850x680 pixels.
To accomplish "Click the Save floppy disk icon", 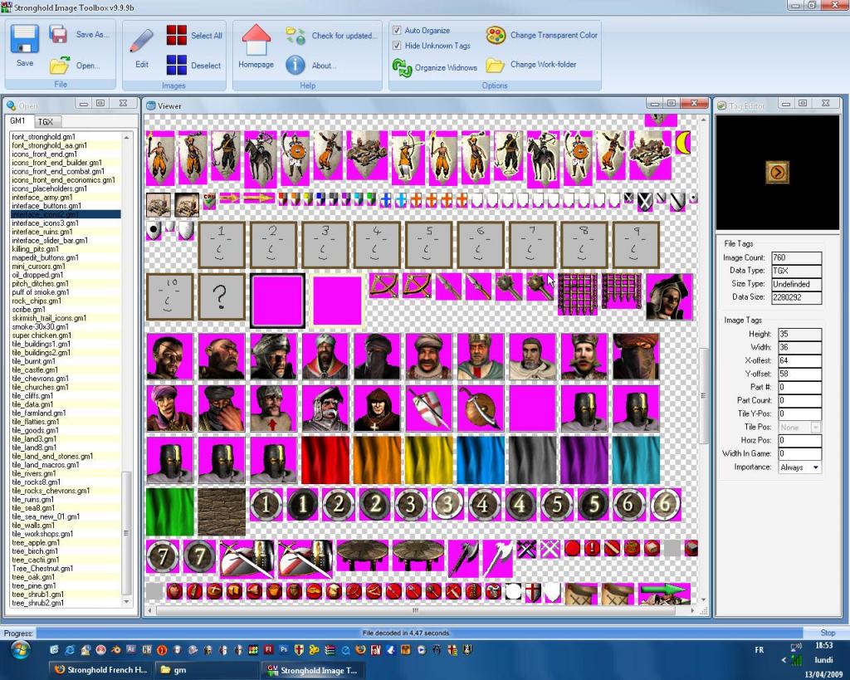I will point(25,39).
